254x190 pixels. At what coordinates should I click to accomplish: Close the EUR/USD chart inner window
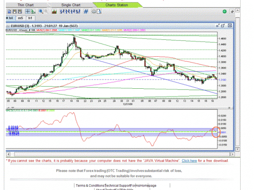pyautogui.click(x=230, y=26)
